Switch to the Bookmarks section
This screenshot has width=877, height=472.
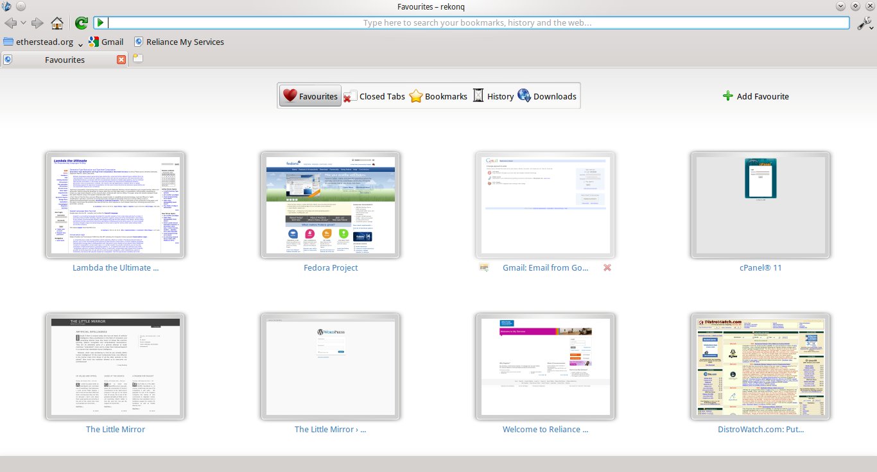[438, 96]
